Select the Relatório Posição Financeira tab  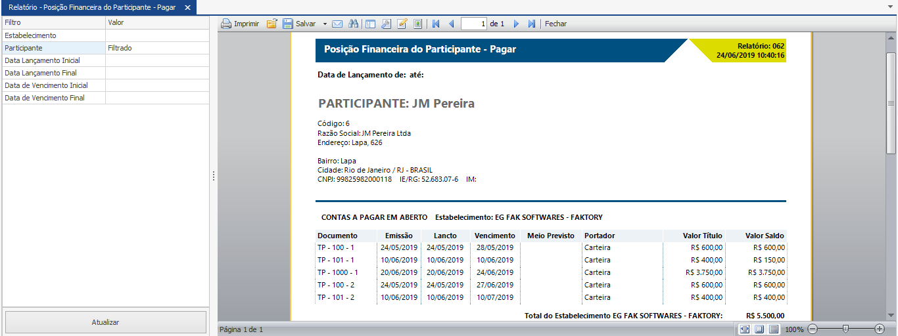[x=91, y=7]
